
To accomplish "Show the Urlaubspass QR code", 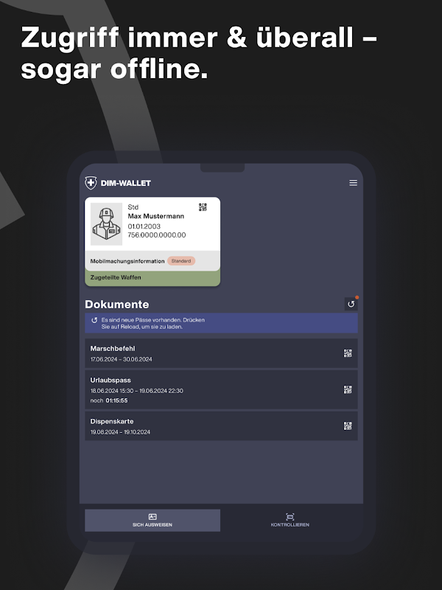I will pos(348,389).
